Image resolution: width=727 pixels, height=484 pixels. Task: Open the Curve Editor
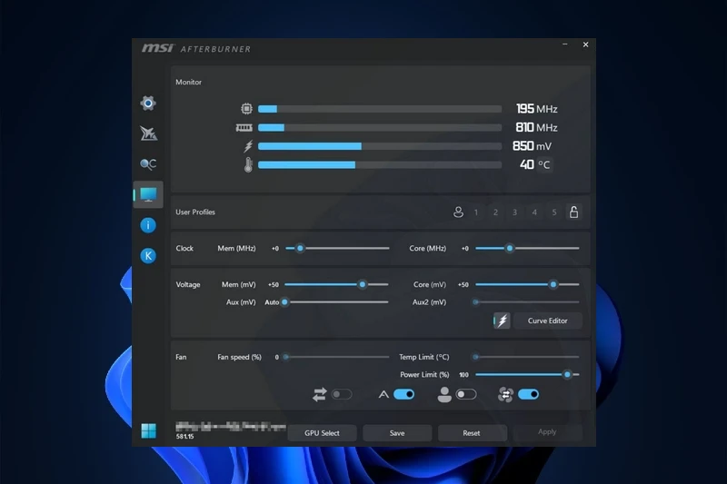(x=548, y=321)
